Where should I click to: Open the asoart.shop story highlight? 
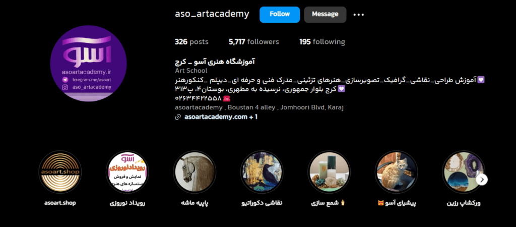60,172
